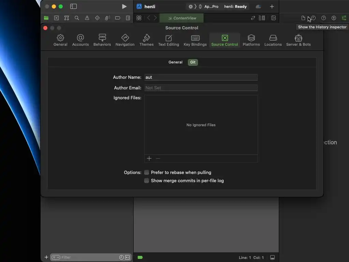Show only source-controlled files filter
Viewport: 349px width, 262px height.
[127, 257]
